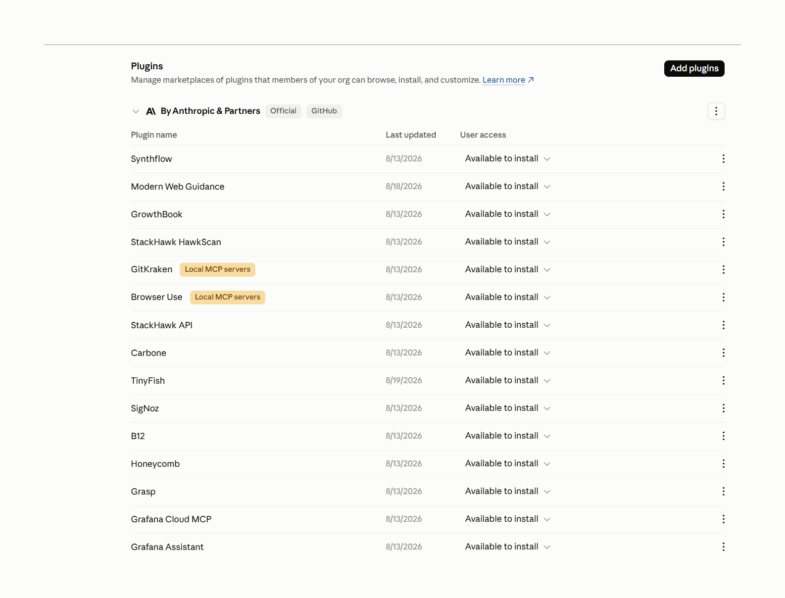Select the StackHawk HawkScan plugin name
This screenshot has height=598, width=785.
pyautogui.click(x=176, y=242)
